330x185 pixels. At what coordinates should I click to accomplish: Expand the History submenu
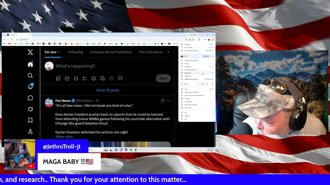197,63
